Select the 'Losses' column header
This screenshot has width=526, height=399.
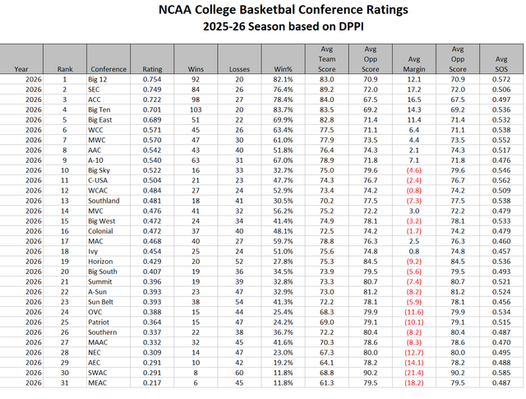point(239,69)
